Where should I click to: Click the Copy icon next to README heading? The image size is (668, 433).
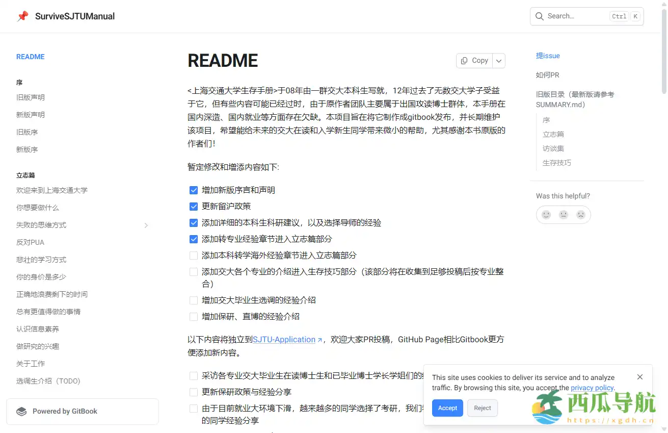coord(465,60)
